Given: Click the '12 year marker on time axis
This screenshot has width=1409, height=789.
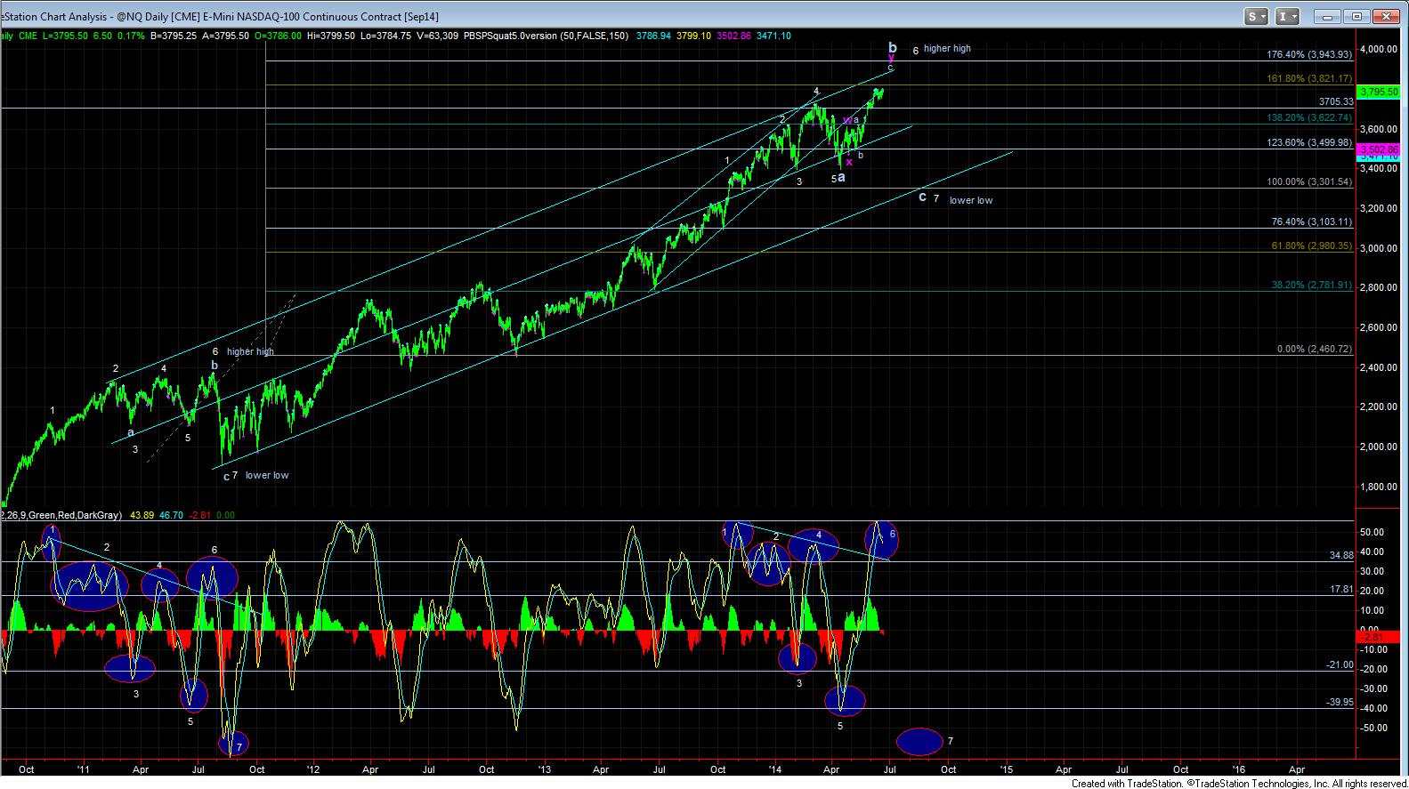Looking at the screenshot, I should click(312, 769).
